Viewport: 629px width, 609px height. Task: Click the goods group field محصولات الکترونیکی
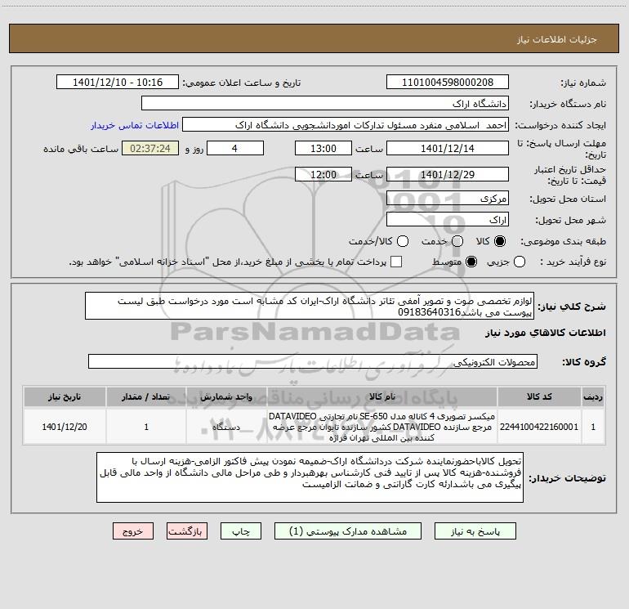[313, 361]
